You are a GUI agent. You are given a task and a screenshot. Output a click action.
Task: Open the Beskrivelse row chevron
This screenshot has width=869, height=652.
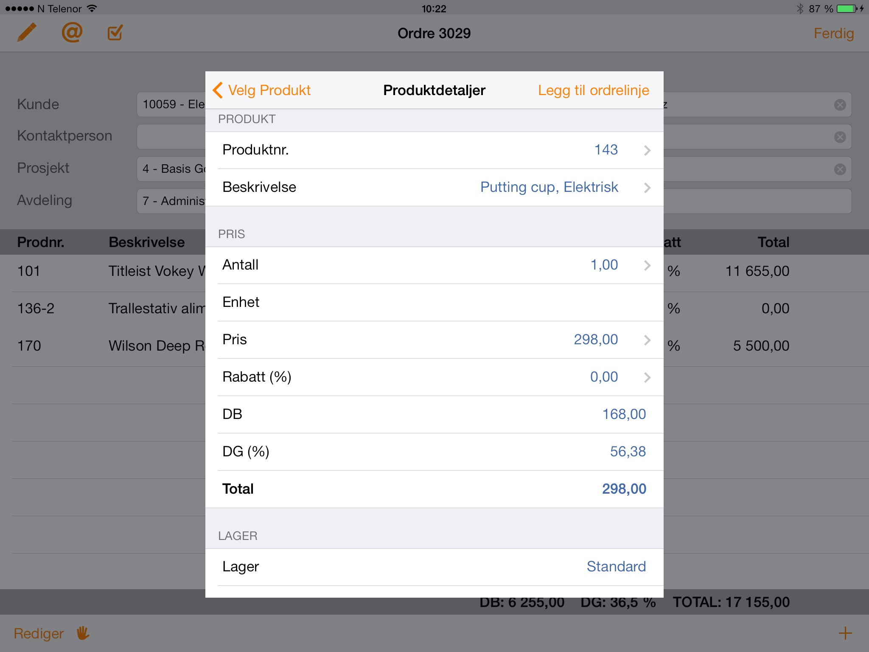[647, 187]
